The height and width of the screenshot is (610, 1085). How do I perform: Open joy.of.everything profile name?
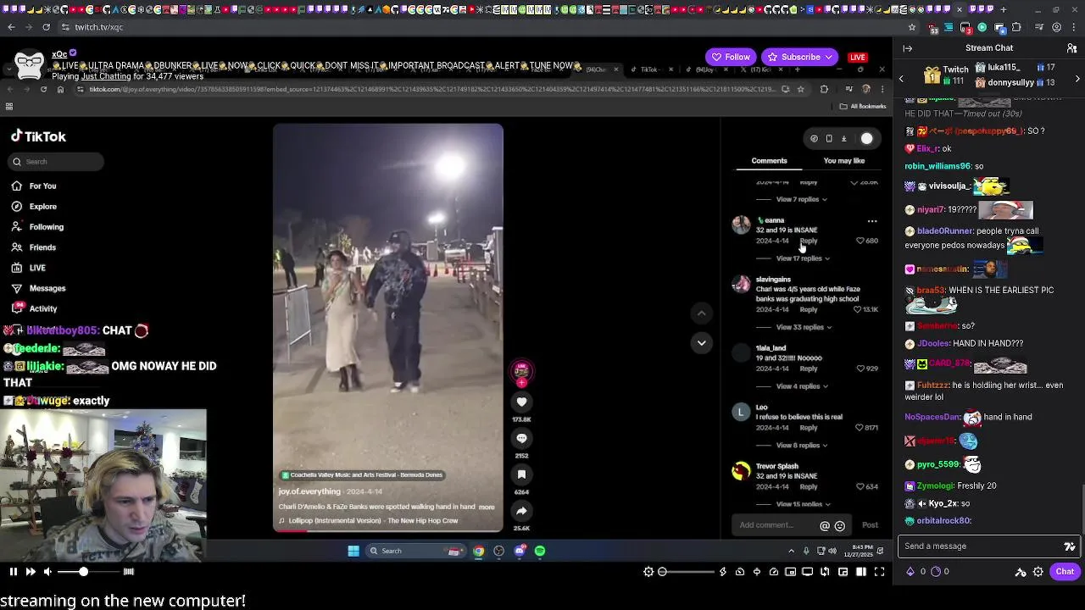[309, 491]
